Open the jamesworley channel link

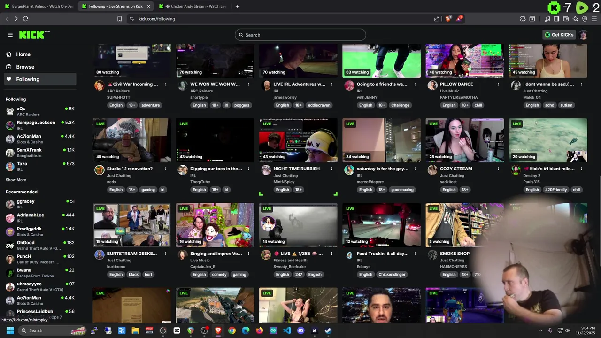285,97
